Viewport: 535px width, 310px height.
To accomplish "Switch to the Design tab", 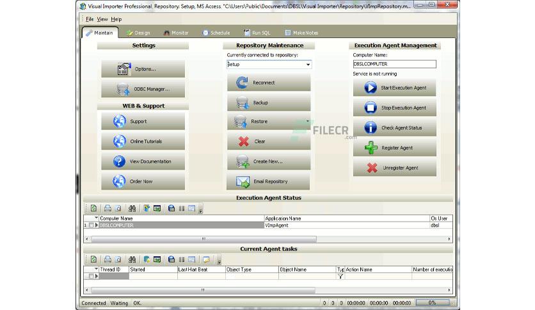I will pos(138,33).
